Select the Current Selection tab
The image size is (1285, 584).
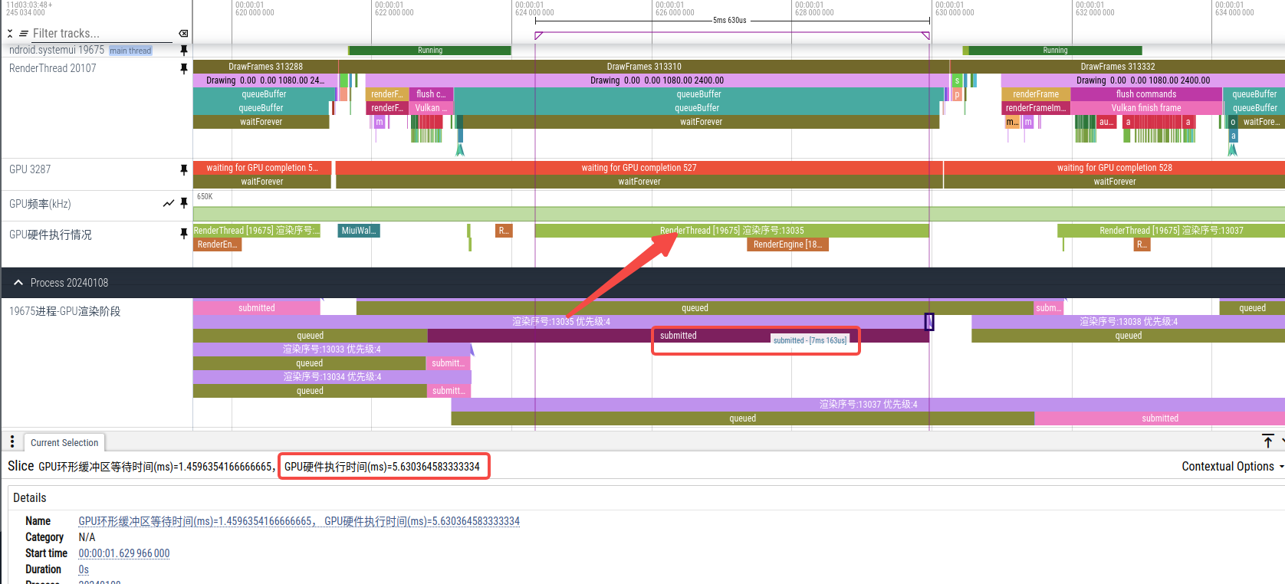[64, 442]
